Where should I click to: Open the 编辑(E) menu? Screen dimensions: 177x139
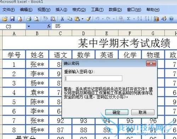point(26,10)
